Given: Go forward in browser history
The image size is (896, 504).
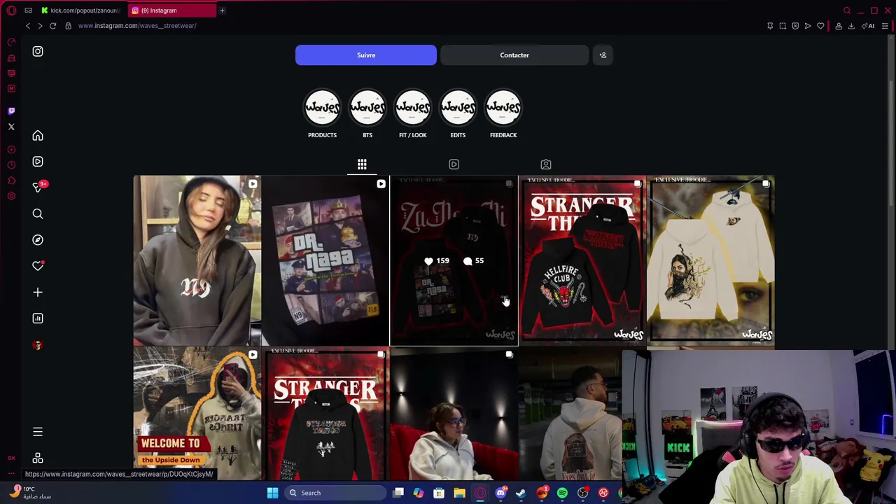Looking at the screenshot, I should tap(40, 26).
